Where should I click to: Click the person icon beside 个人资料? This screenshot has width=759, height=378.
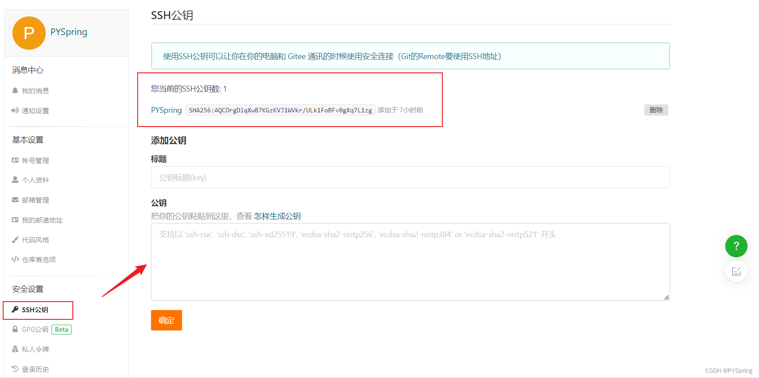click(x=15, y=180)
